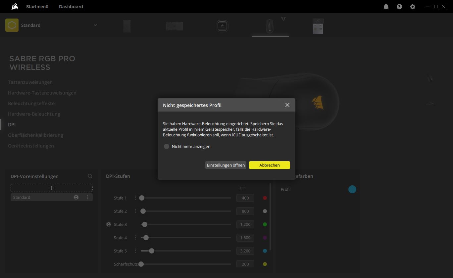Open Stufe 4 three-dot options
453x278 pixels.
(135, 238)
